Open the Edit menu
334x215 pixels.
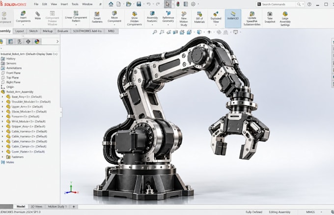pyautogui.click(x=45, y=4)
